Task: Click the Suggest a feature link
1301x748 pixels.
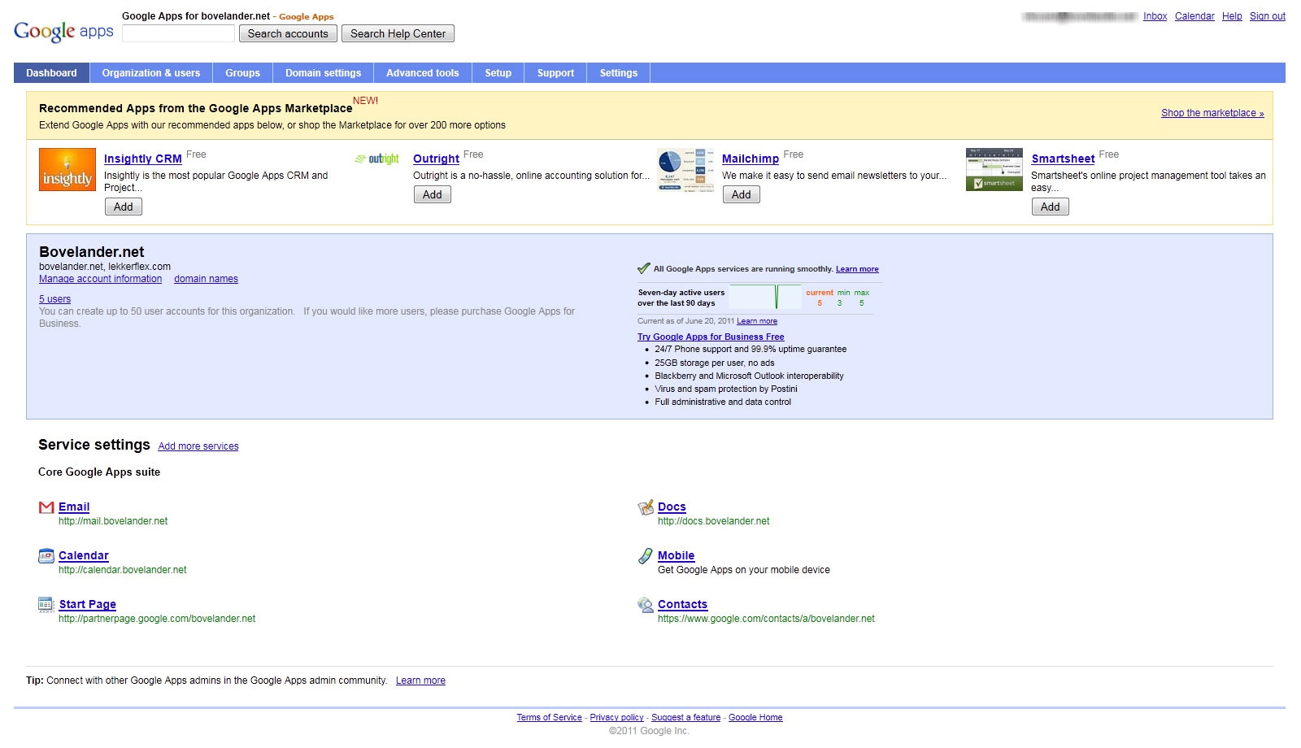Action: click(x=686, y=717)
